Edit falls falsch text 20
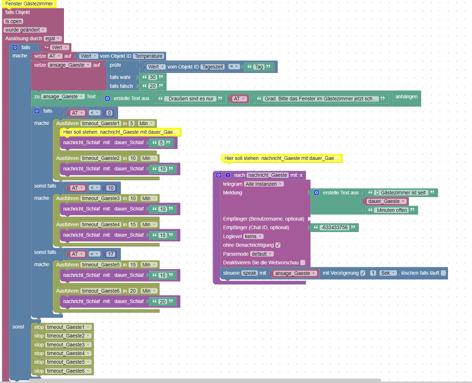This screenshot has height=383, width=472. 153,86
